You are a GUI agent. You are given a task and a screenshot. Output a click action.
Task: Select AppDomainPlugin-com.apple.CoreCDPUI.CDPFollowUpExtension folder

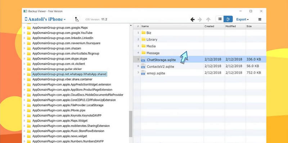click(74, 100)
